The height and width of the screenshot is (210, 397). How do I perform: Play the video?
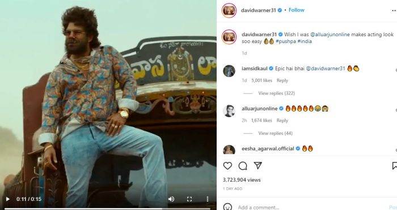coord(7,199)
